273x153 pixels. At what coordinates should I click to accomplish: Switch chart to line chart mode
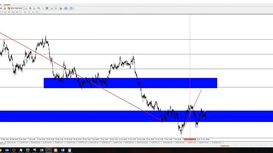point(34,8)
